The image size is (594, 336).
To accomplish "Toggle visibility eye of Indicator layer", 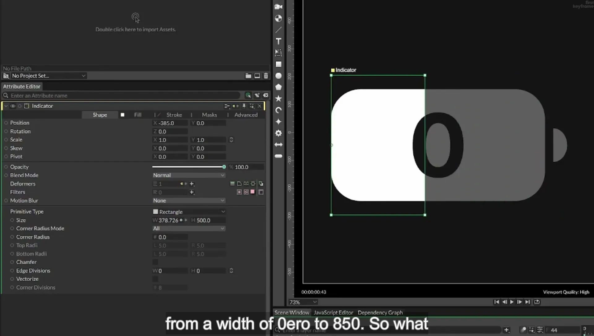I will pos(13,106).
